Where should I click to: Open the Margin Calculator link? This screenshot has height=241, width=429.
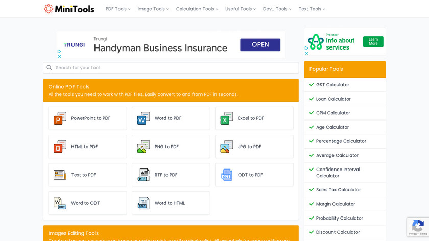click(336, 204)
